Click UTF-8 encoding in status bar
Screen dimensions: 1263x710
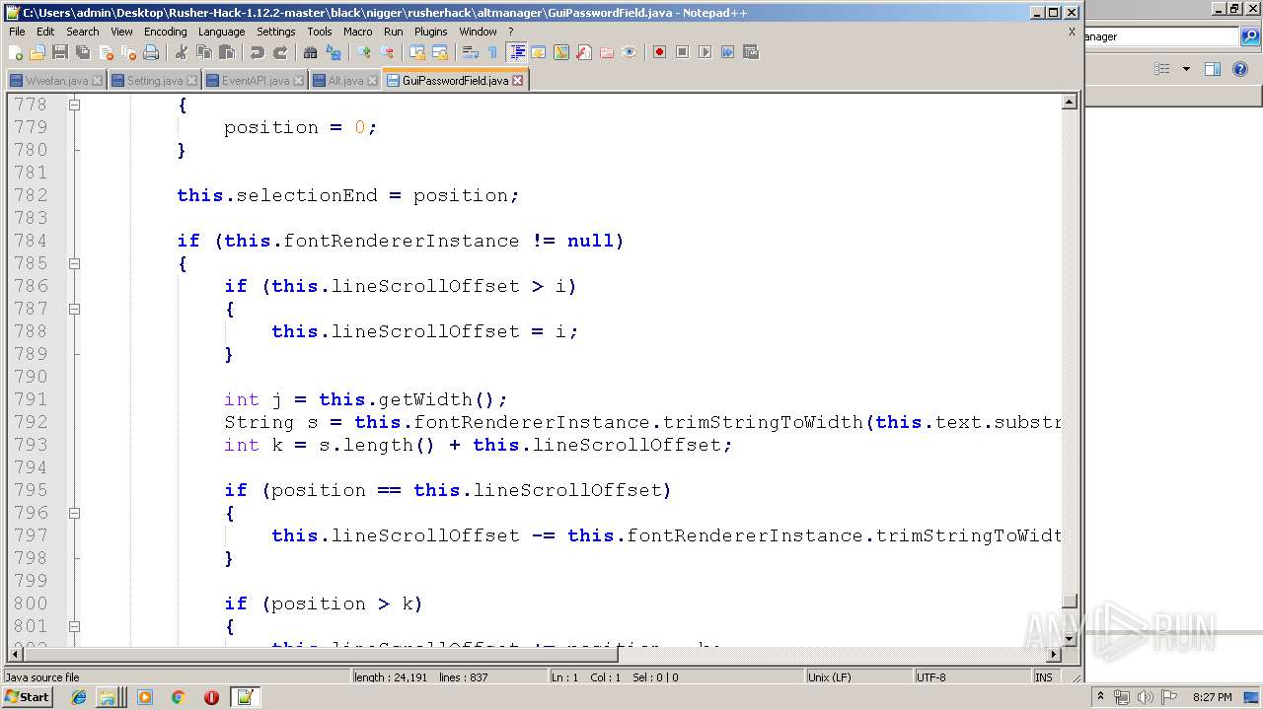point(931,677)
